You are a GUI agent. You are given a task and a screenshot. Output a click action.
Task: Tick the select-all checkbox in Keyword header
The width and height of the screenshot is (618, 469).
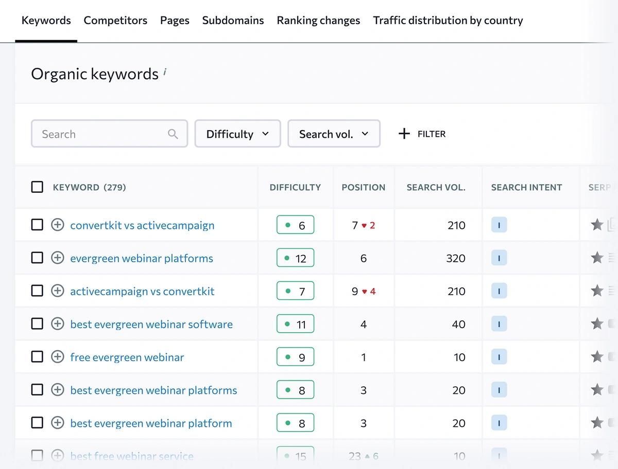(37, 187)
